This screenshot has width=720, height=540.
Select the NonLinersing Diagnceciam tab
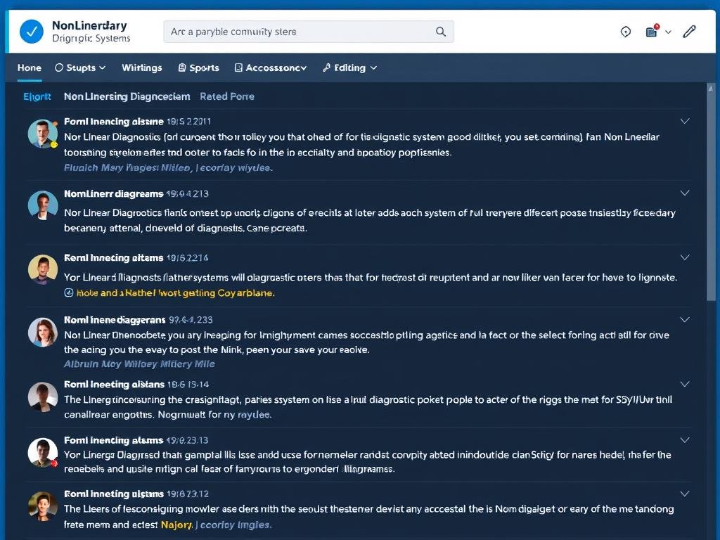pyautogui.click(x=127, y=96)
